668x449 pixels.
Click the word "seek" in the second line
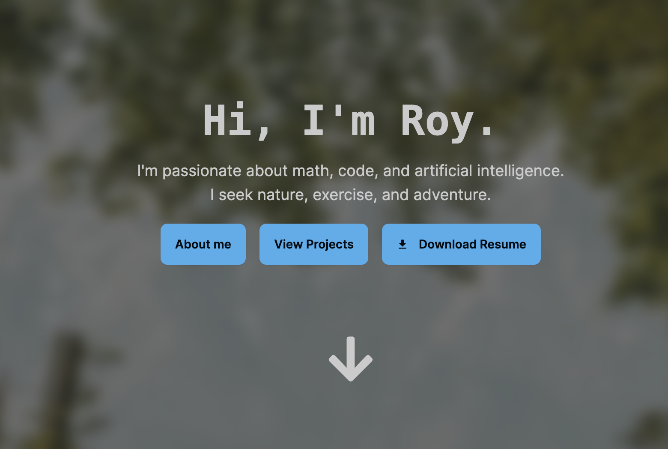236,195
